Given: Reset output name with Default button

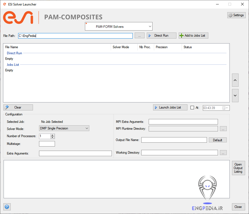Looking at the screenshot, I should pos(218,140).
